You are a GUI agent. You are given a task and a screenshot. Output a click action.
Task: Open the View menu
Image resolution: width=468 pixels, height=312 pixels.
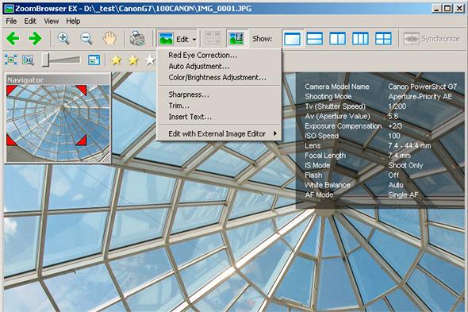coord(52,21)
